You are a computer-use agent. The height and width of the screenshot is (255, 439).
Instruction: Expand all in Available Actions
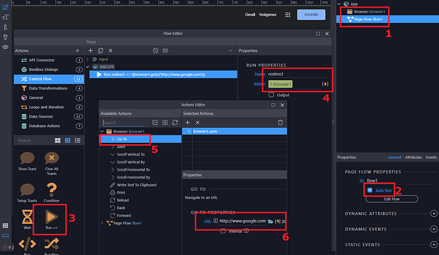tap(165, 123)
